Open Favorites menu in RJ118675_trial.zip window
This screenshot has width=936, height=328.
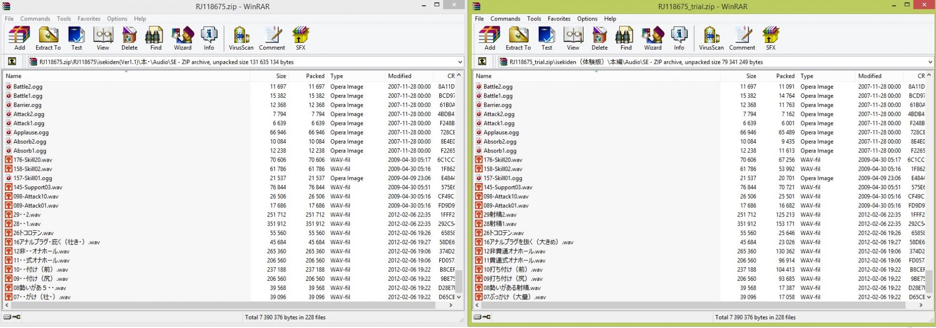(x=559, y=18)
